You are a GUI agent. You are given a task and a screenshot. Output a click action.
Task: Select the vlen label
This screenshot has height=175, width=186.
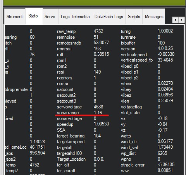[125, 101]
